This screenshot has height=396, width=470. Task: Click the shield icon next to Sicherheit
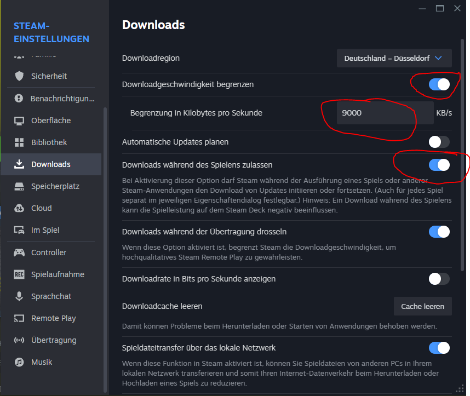click(x=19, y=76)
